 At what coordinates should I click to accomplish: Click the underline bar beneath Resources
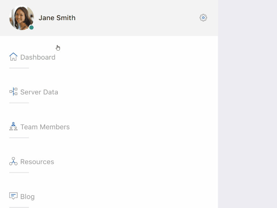point(19,173)
